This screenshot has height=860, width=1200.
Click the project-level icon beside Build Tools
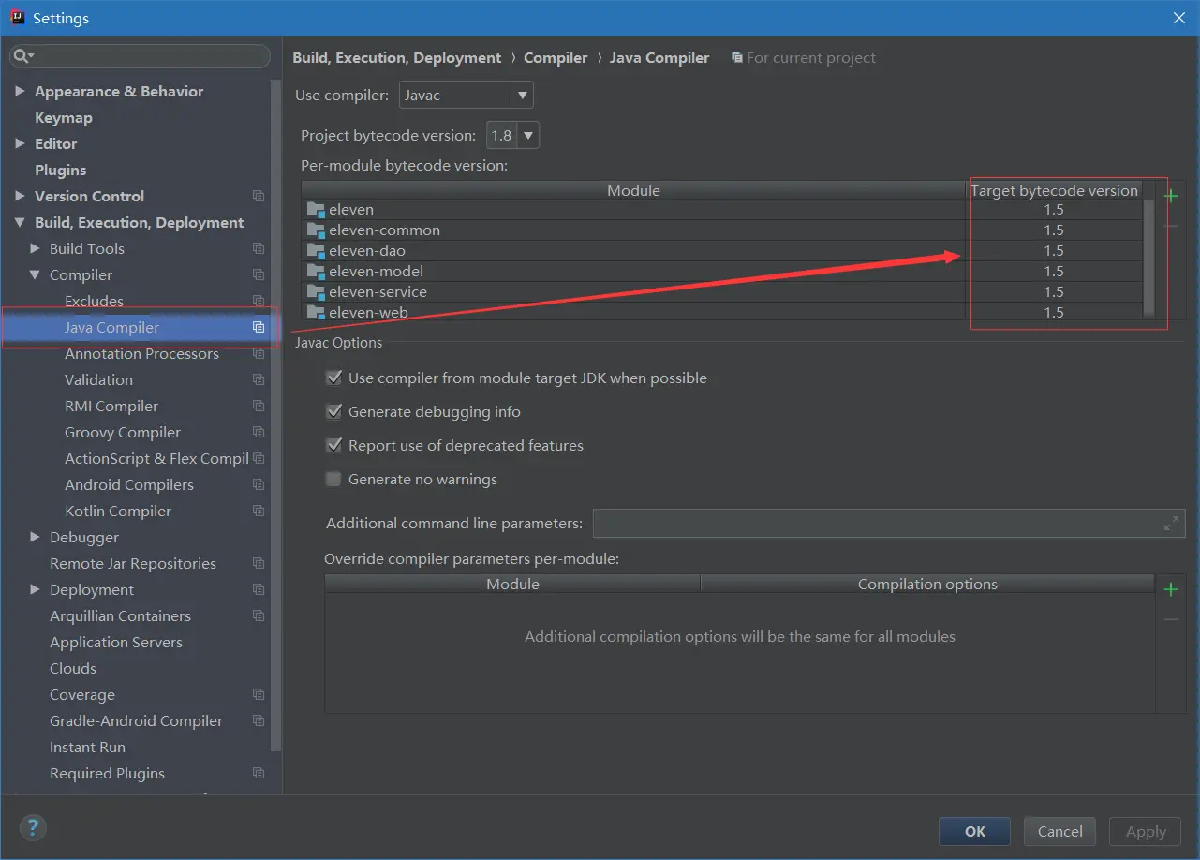click(x=259, y=249)
